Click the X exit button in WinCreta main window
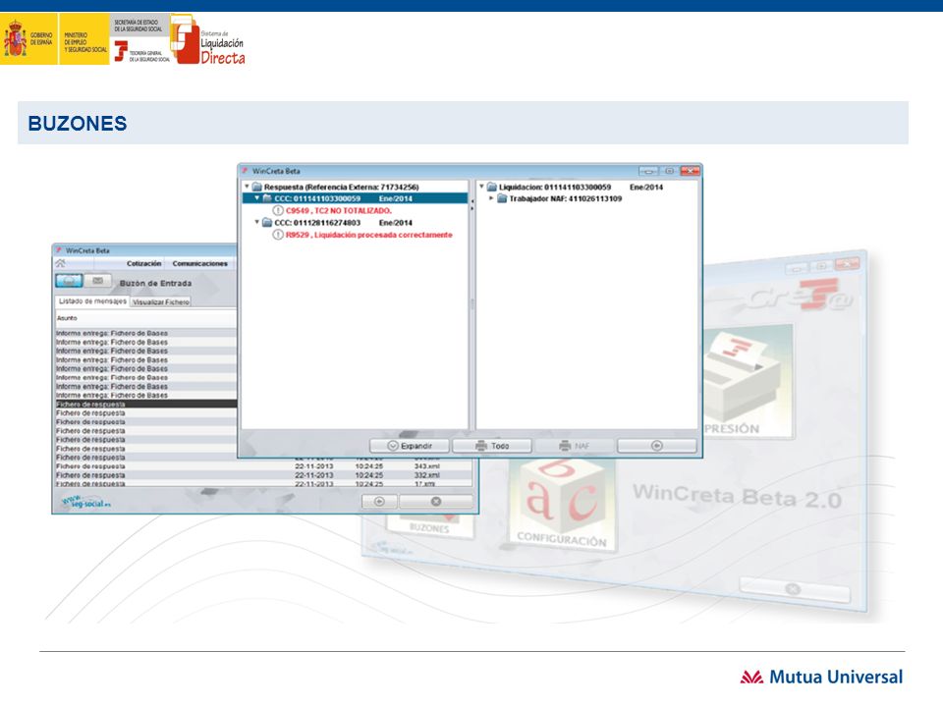This screenshot has width=943, height=707. point(794,589)
